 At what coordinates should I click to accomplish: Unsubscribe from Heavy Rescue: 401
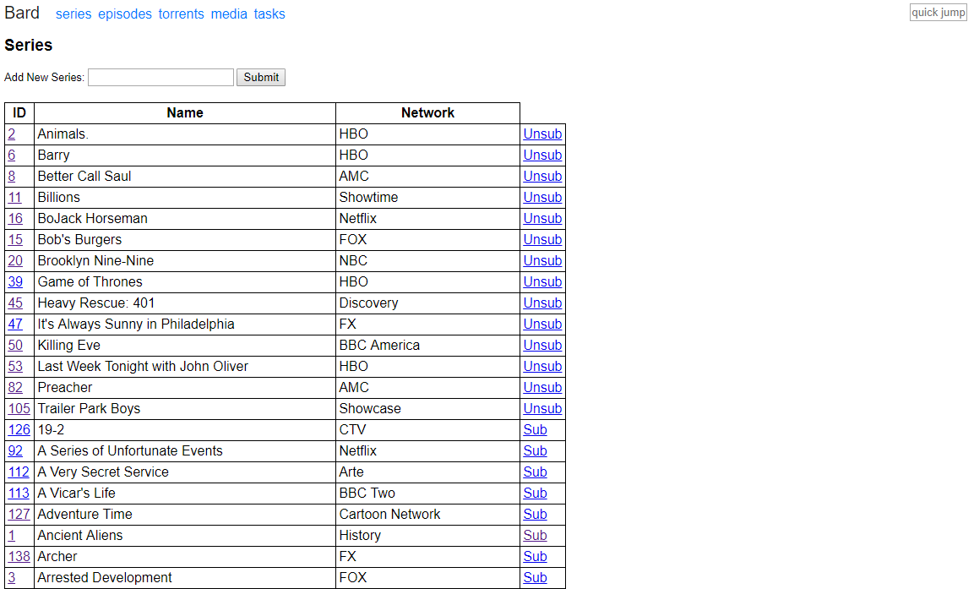pyautogui.click(x=542, y=303)
